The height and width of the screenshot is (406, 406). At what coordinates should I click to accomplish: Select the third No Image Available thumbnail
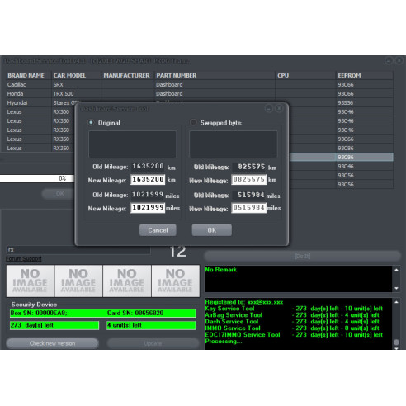coord(127,281)
